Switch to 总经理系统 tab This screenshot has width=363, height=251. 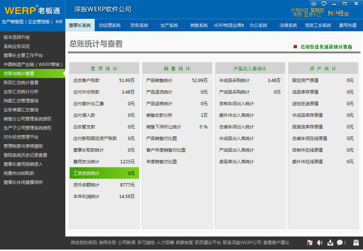click(110, 25)
